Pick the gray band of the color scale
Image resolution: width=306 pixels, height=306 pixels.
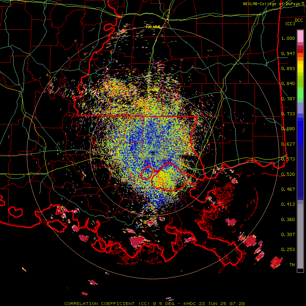point(300,236)
